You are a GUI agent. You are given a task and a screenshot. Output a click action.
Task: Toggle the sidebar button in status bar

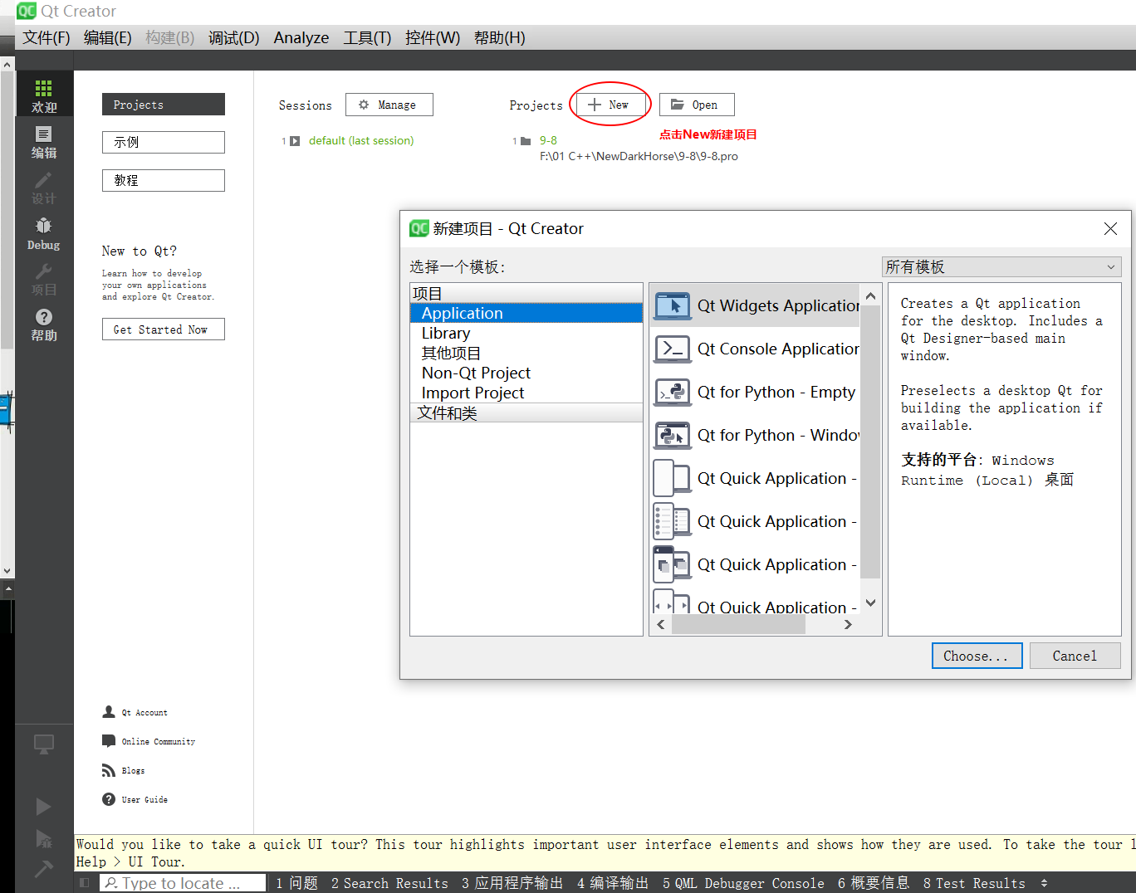84,883
